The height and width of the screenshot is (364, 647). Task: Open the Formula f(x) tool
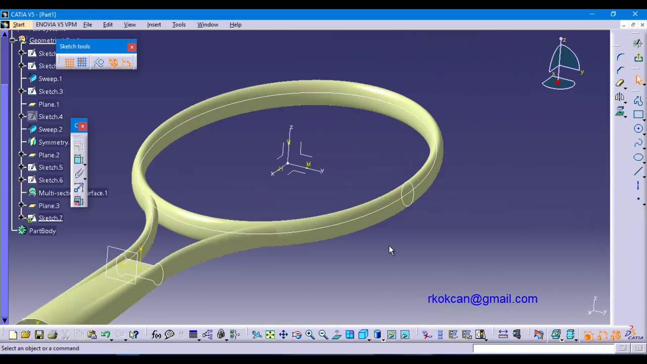click(x=156, y=335)
